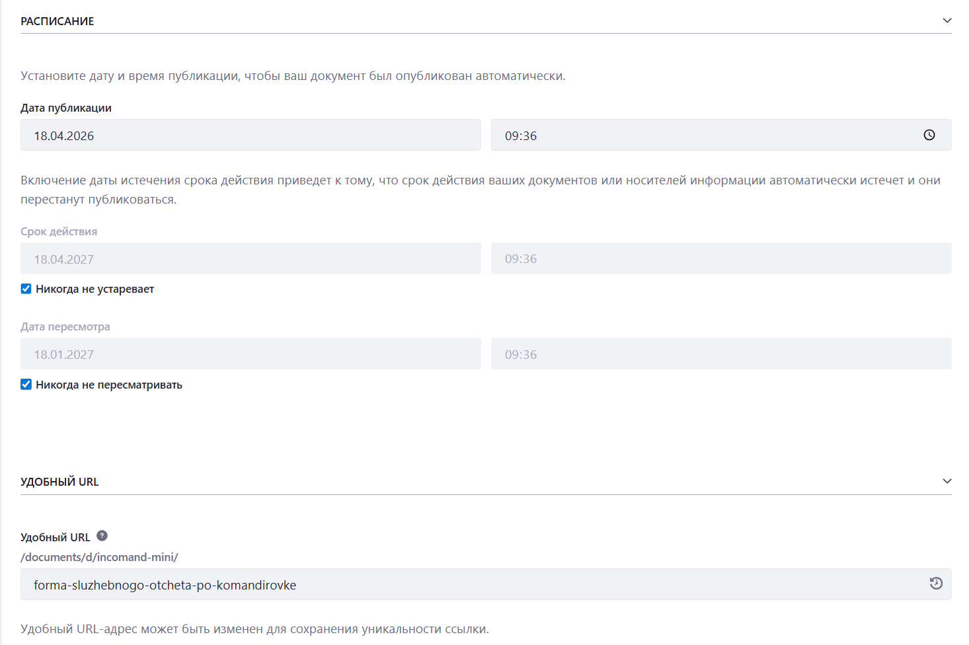Collapse section using the УДОБНЫЙ URL chevron
Image resolution: width=969 pixels, height=645 pixels.
(x=947, y=481)
